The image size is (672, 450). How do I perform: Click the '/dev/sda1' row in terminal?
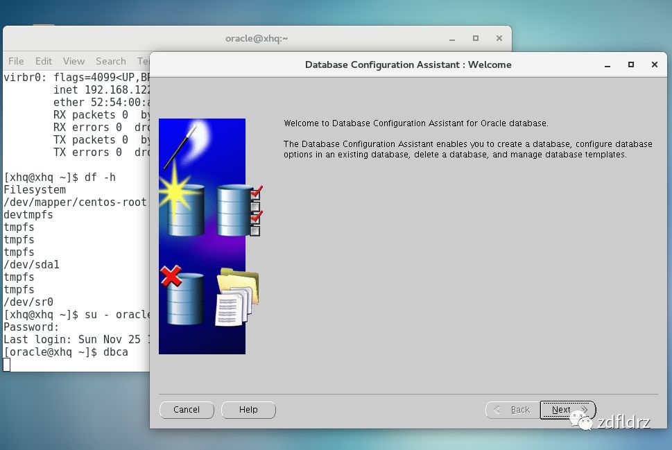coord(31,265)
